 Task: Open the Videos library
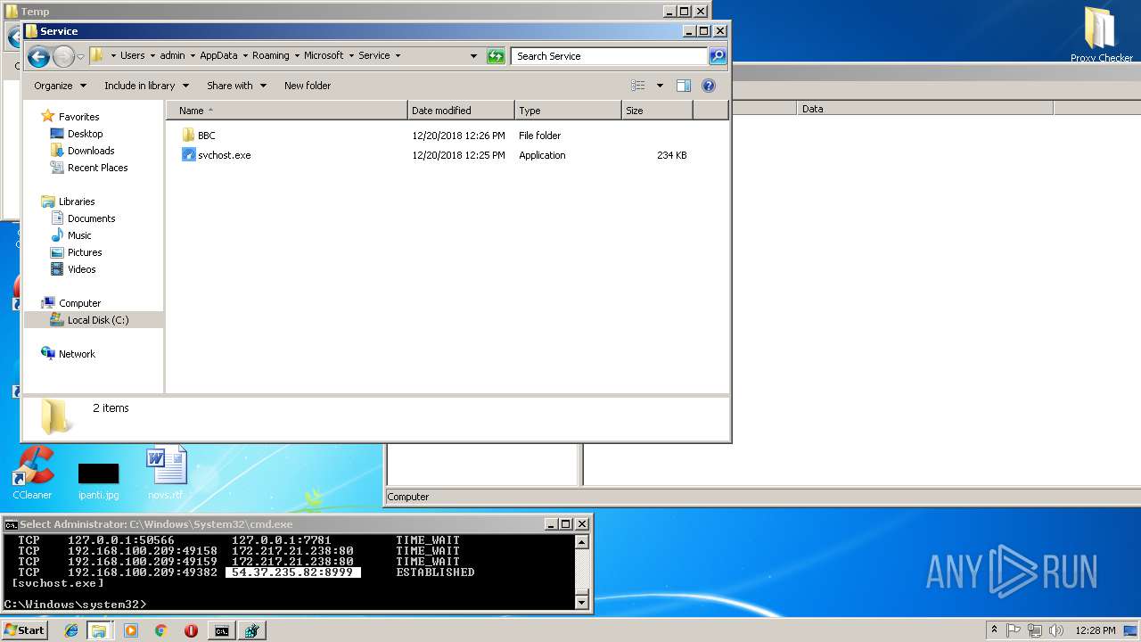[x=81, y=269]
